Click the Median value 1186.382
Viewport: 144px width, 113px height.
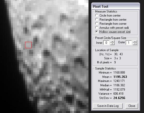coord(119,85)
